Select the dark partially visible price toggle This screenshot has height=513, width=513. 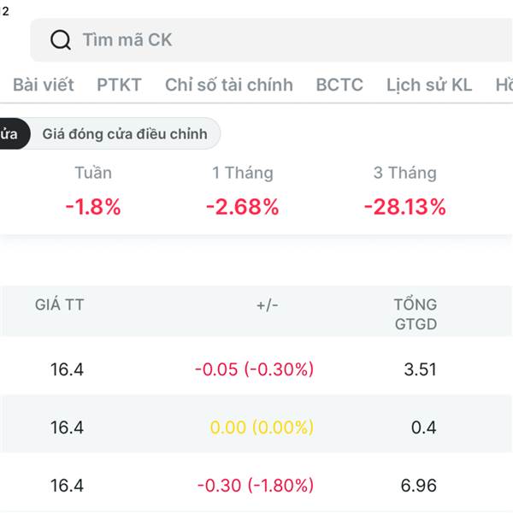pos(12,134)
